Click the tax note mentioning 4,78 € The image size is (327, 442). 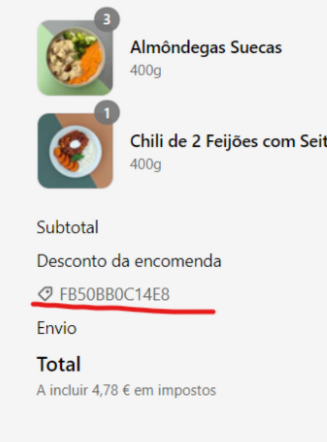126,390
